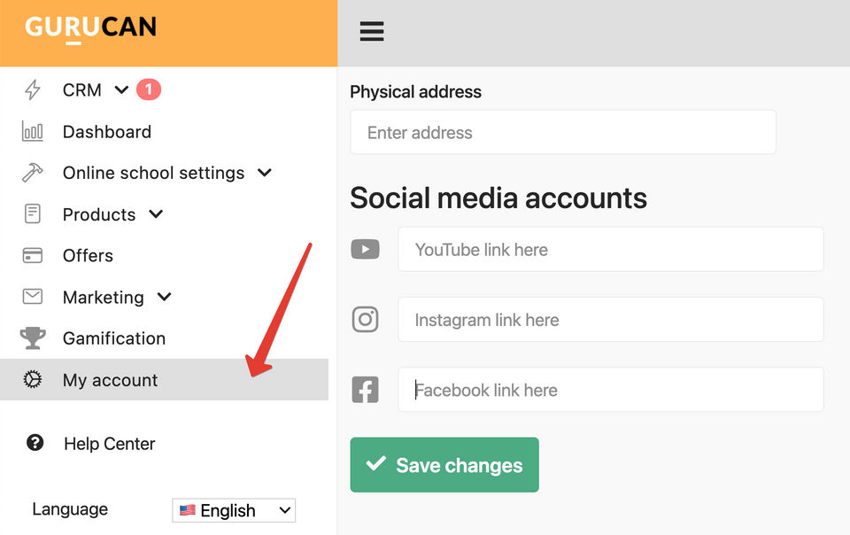This screenshot has width=850, height=535.
Task: Open the hamburger menu icon
Action: [372, 31]
